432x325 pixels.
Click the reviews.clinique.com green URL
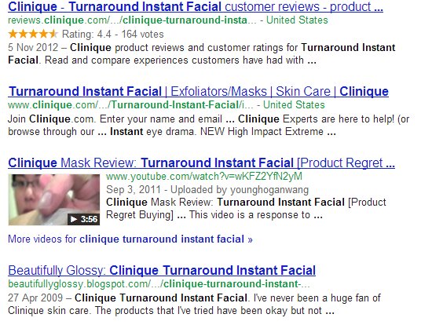(132, 20)
